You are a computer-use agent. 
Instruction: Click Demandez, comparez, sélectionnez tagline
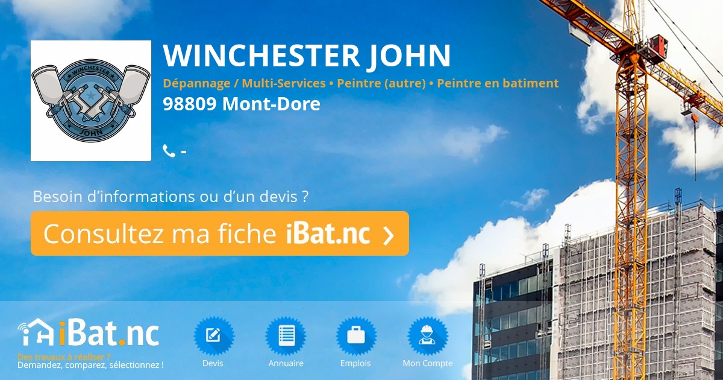(x=90, y=365)
